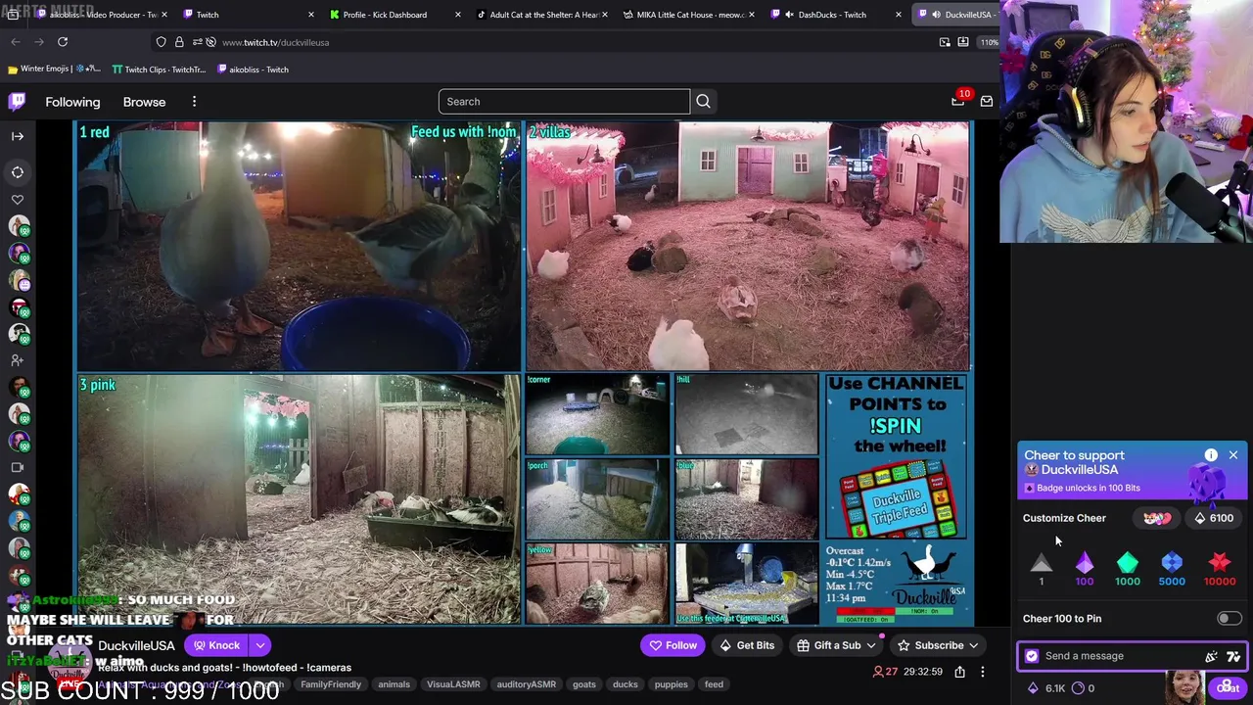Select the 1 bit gray cheermote
Viewport: 1253px width, 705px height.
1042,569
